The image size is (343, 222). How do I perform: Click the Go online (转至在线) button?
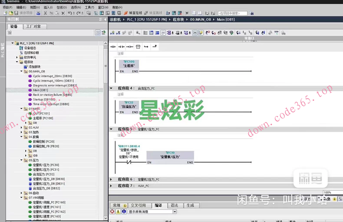(133, 13)
